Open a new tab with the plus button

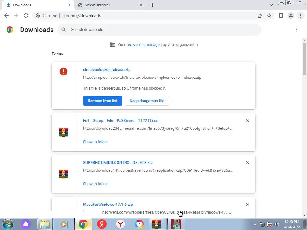point(153,5)
